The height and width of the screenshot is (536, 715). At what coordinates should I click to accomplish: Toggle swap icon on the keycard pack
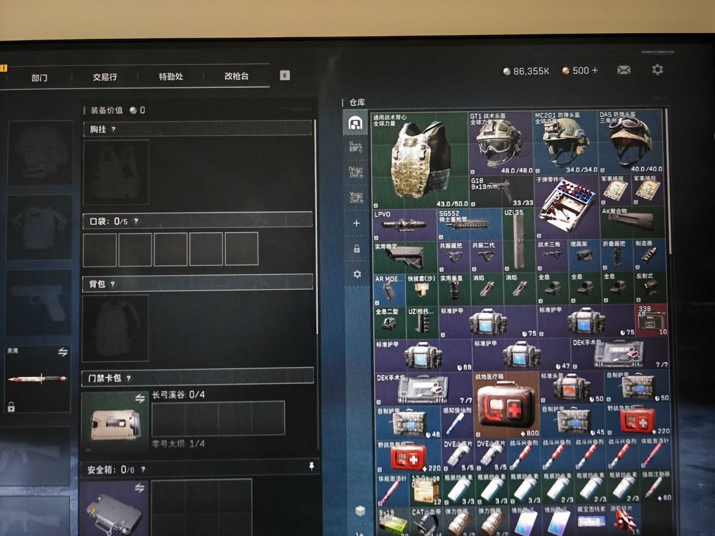click(x=140, y=398)
